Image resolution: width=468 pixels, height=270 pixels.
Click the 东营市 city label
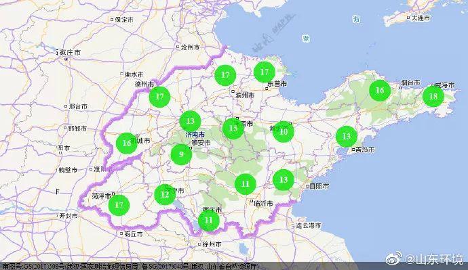[x=277, y=84]
